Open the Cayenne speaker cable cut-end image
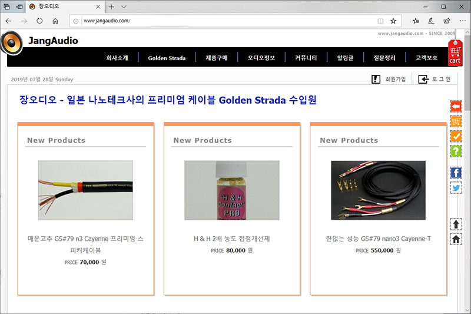Image resolution: width=471 pixels, height=314 pixels. (85, 190)
